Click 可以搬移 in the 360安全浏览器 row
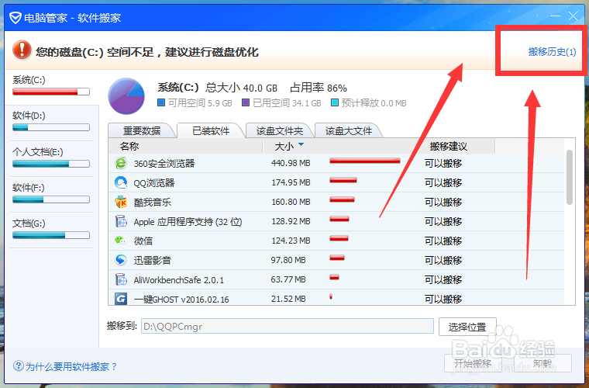 pyautogui.click(x=443, y=164)
